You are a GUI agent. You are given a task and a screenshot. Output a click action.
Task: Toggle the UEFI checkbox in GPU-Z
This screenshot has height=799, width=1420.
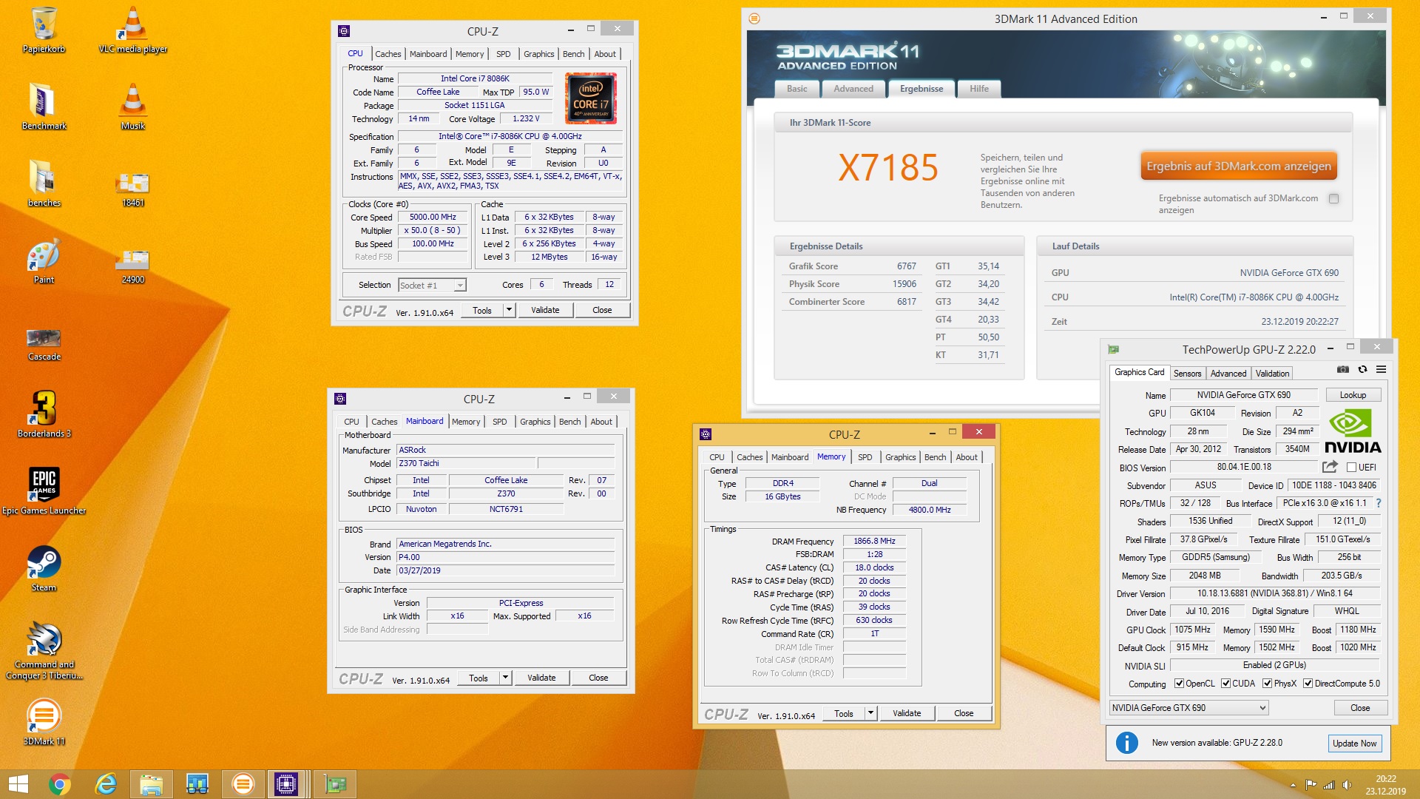pyautogui.click(x=1351, y=468)
